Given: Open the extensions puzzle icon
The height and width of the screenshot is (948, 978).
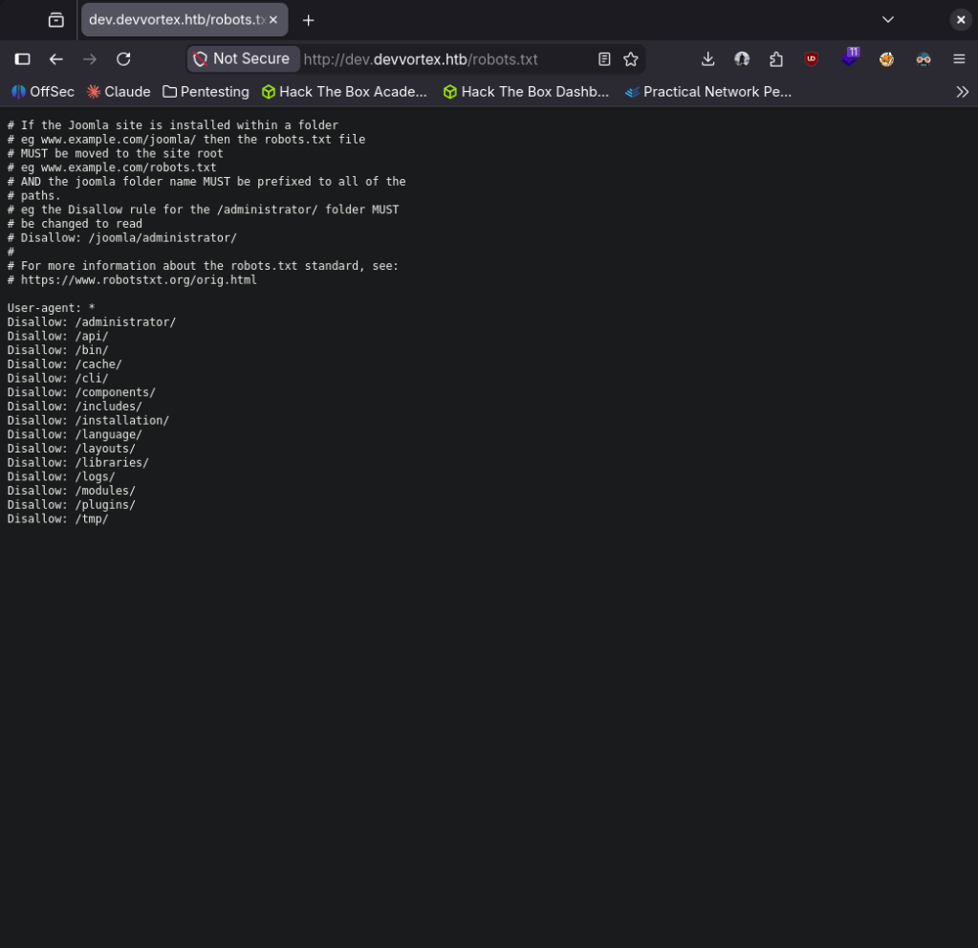Looking at the screenshot, I should (x=776, y=59).
